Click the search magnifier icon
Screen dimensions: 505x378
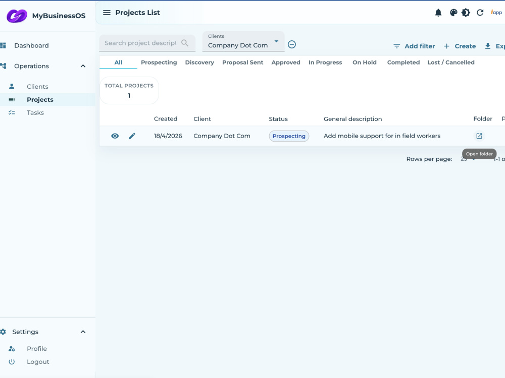[x=184, y=43]
